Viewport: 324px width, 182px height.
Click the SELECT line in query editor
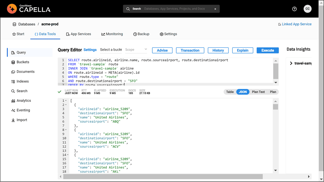tap(148, 60)
